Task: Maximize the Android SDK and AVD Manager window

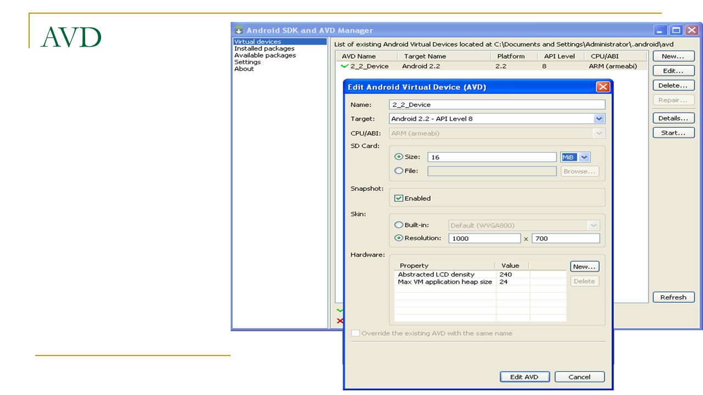Action: (x=677, y=31)
